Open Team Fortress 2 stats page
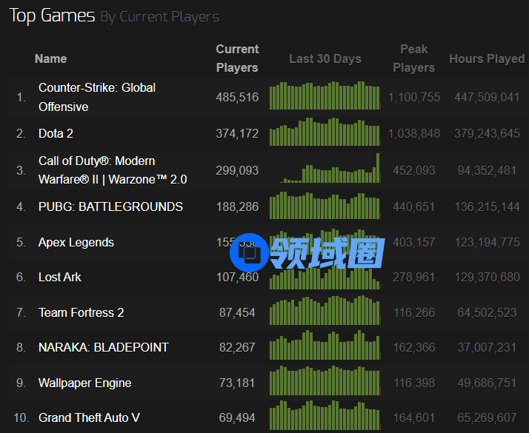The height and width of the screenshot is (433, 529). coord(81,312)
